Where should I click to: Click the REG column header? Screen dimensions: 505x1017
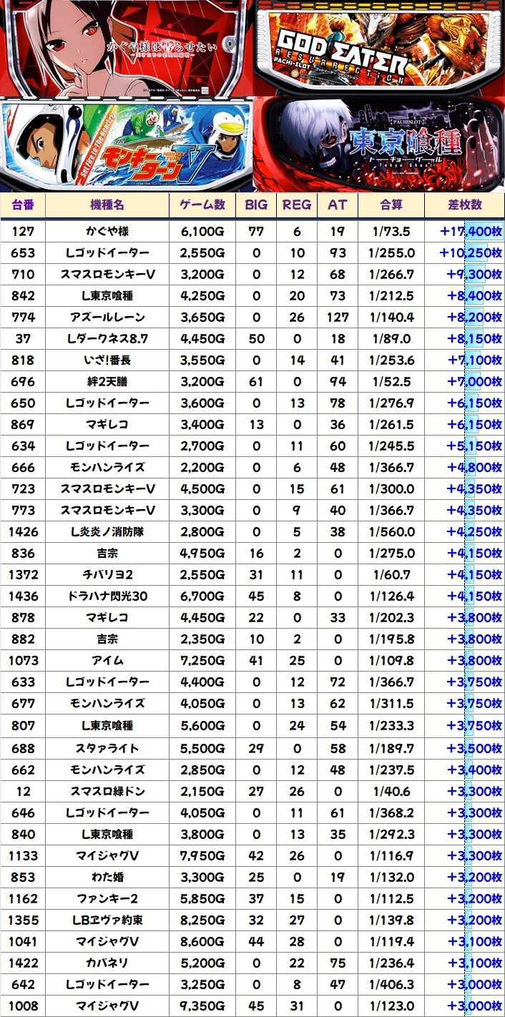click(297, 205)
